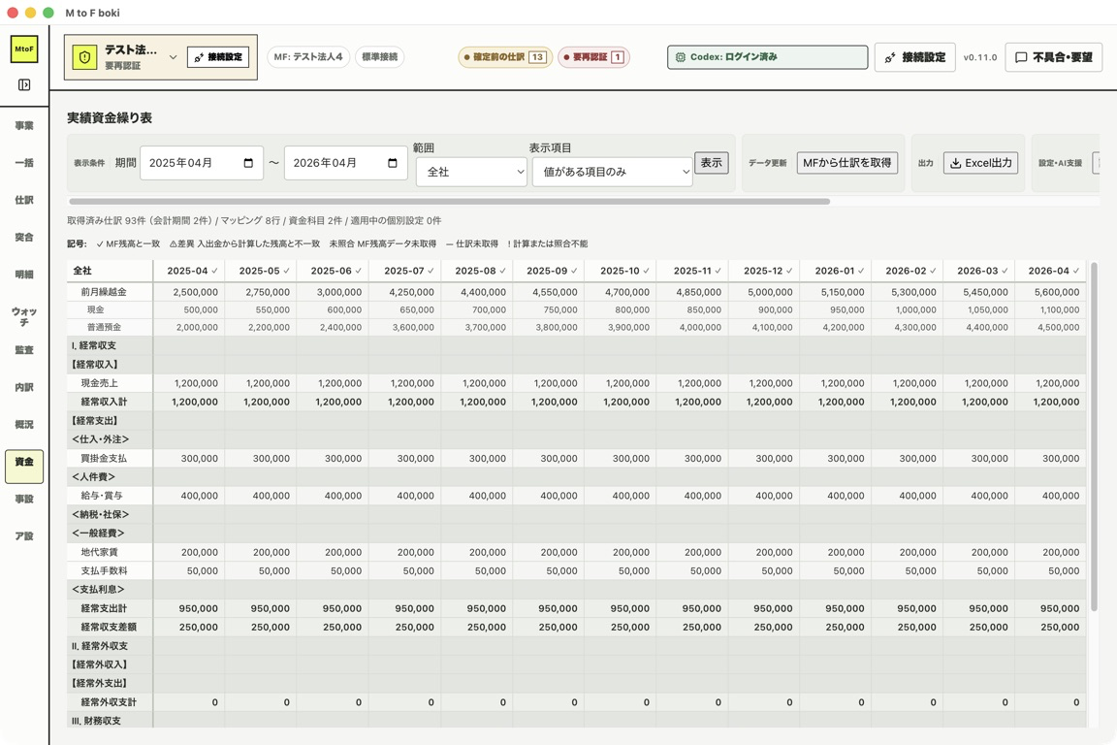Click the 接続設定 button next to the version number
Viewport: 1117px width, 745px height.
pyautogui.click(x=914, y=57)
